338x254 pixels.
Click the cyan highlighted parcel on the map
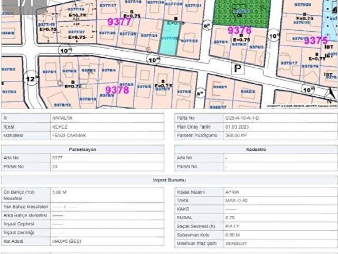[169, 38]
